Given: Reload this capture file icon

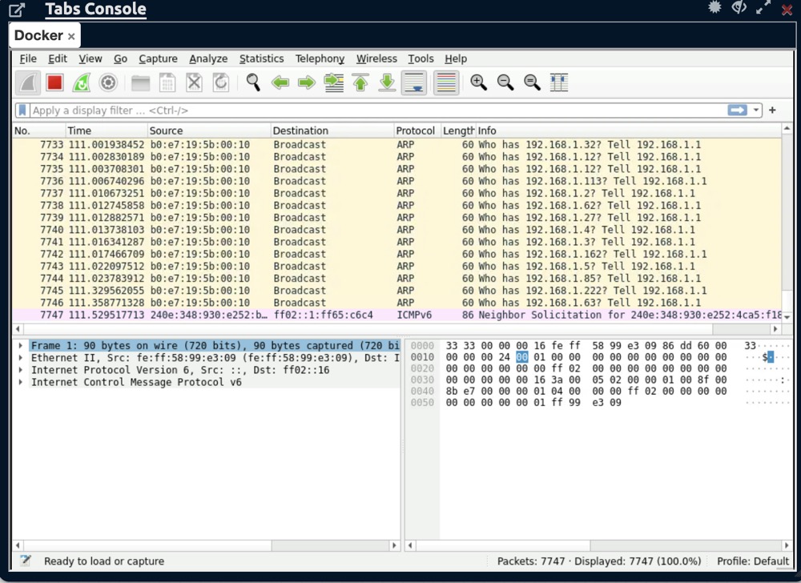Looking at the screenshot, I should (x=221, y=82).
